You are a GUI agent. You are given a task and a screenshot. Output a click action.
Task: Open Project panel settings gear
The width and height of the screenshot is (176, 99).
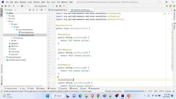tap(42, 10)
